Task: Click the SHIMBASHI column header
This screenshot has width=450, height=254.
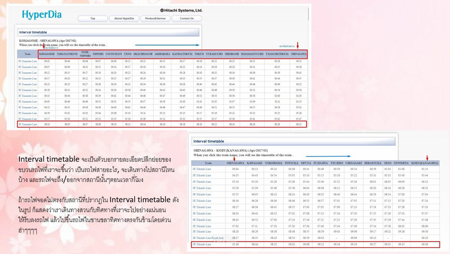Action: click(231, 54)
